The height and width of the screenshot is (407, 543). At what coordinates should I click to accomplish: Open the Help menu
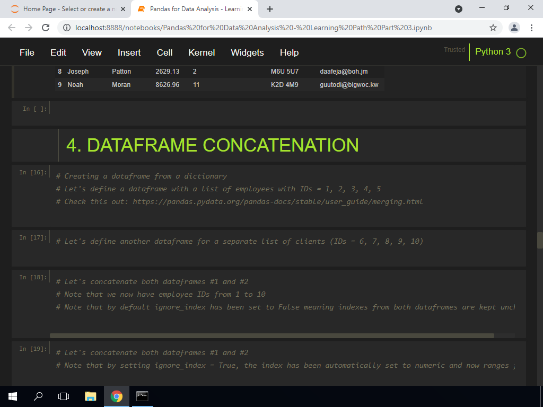coord(289,52)
